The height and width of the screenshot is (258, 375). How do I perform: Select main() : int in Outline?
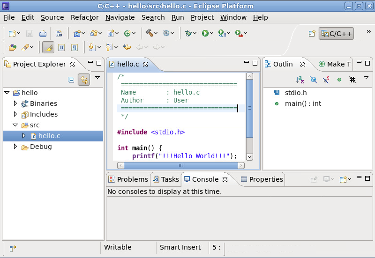(303, 103)
